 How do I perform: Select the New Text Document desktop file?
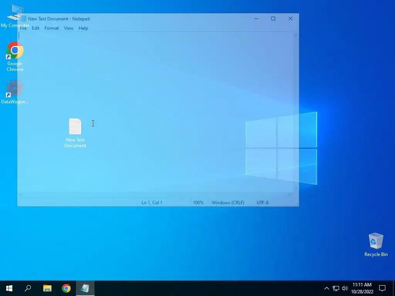(75, 133)
